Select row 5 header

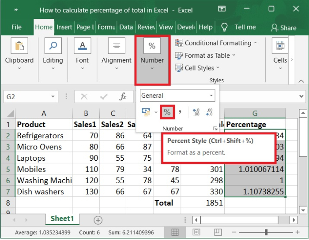8,169
